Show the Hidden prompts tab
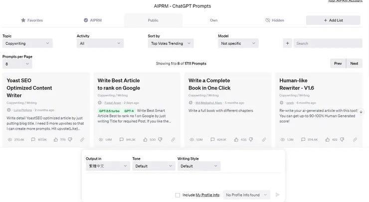Screen dimensions: 369x202 [x=275, y=20]
